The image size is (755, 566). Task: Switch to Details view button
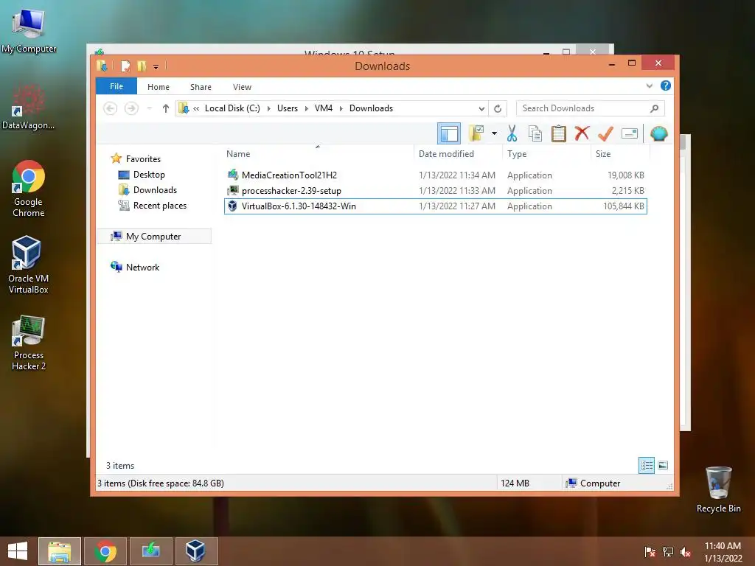[x=646, y=466]
